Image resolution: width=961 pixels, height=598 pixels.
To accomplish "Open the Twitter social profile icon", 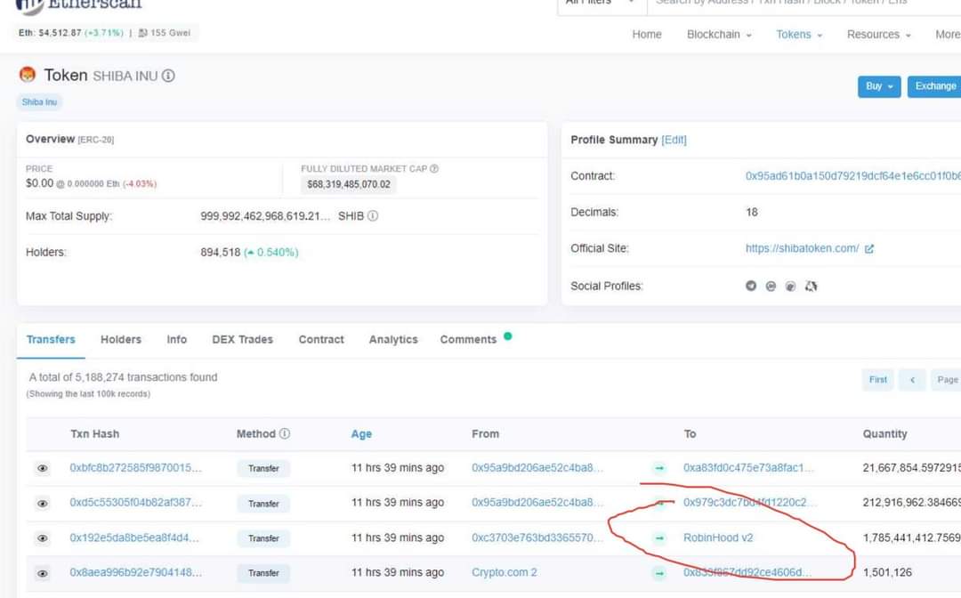I will coord(751,286).
